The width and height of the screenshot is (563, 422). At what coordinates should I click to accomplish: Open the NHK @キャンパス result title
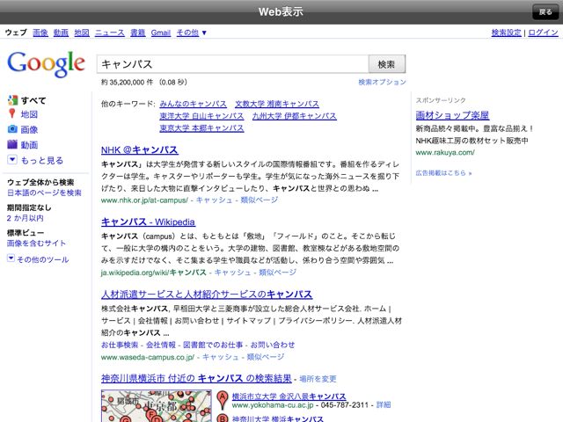tap(140, 150)
